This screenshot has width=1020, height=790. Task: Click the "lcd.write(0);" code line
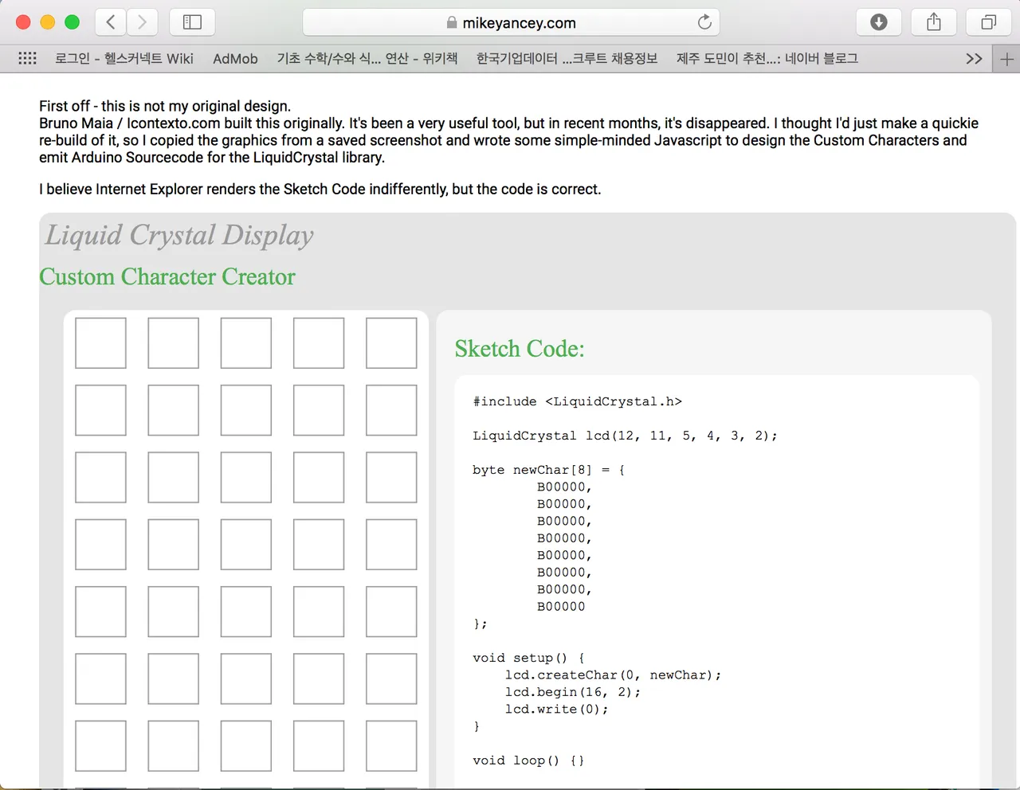[x=556, y=710]
